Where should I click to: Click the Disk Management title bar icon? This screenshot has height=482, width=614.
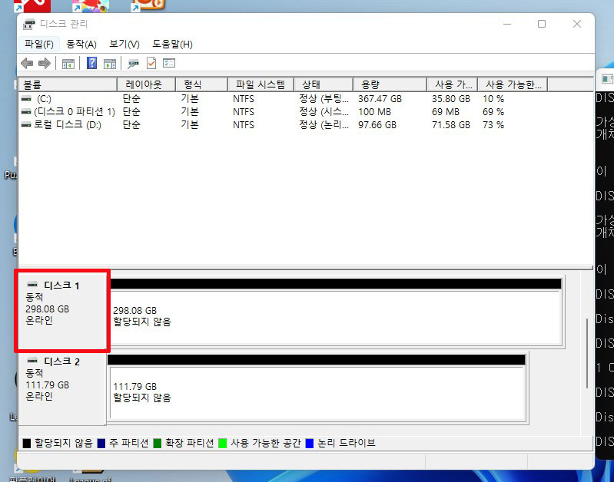click(28, 25)
